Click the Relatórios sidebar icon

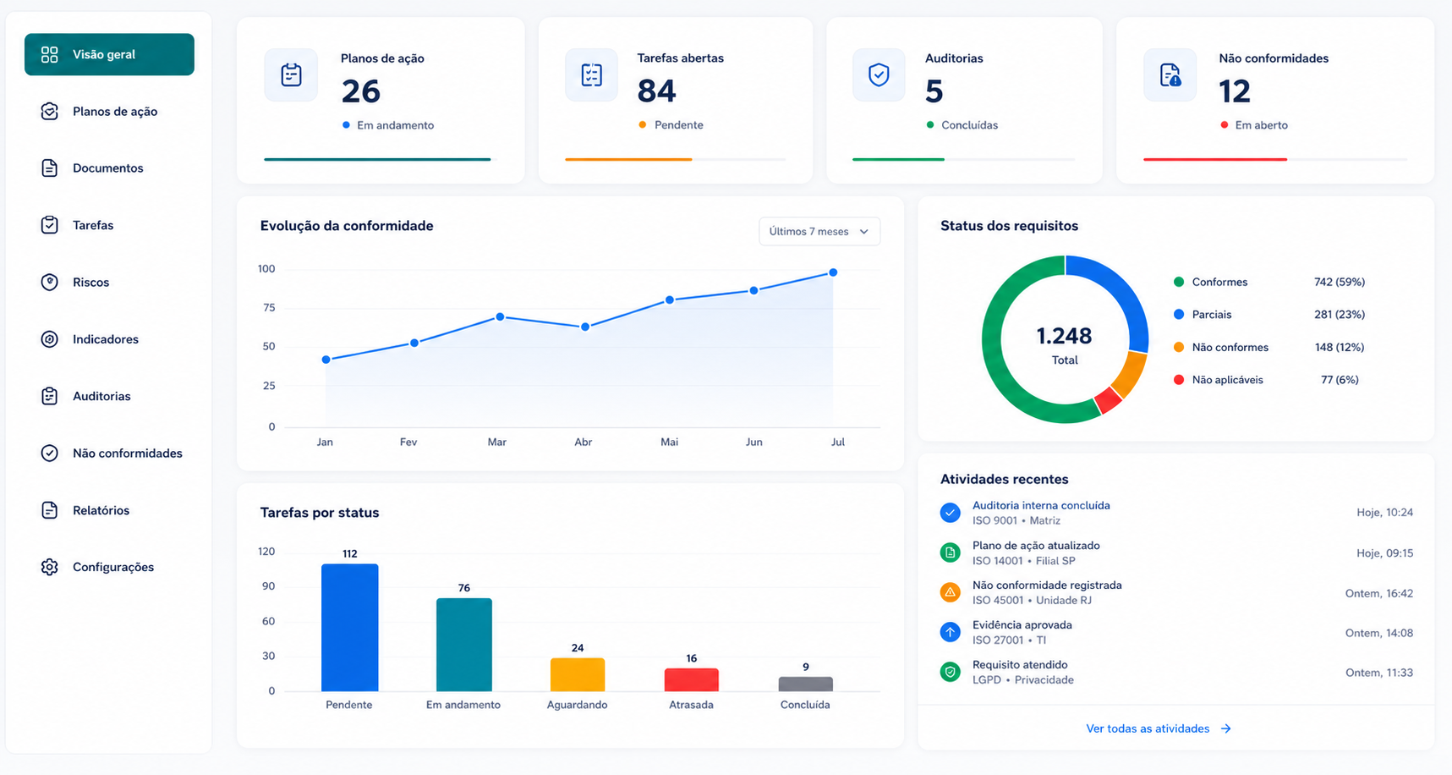(x=49, y=509)
